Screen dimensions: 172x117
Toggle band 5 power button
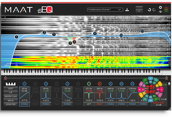pos(67,84)
